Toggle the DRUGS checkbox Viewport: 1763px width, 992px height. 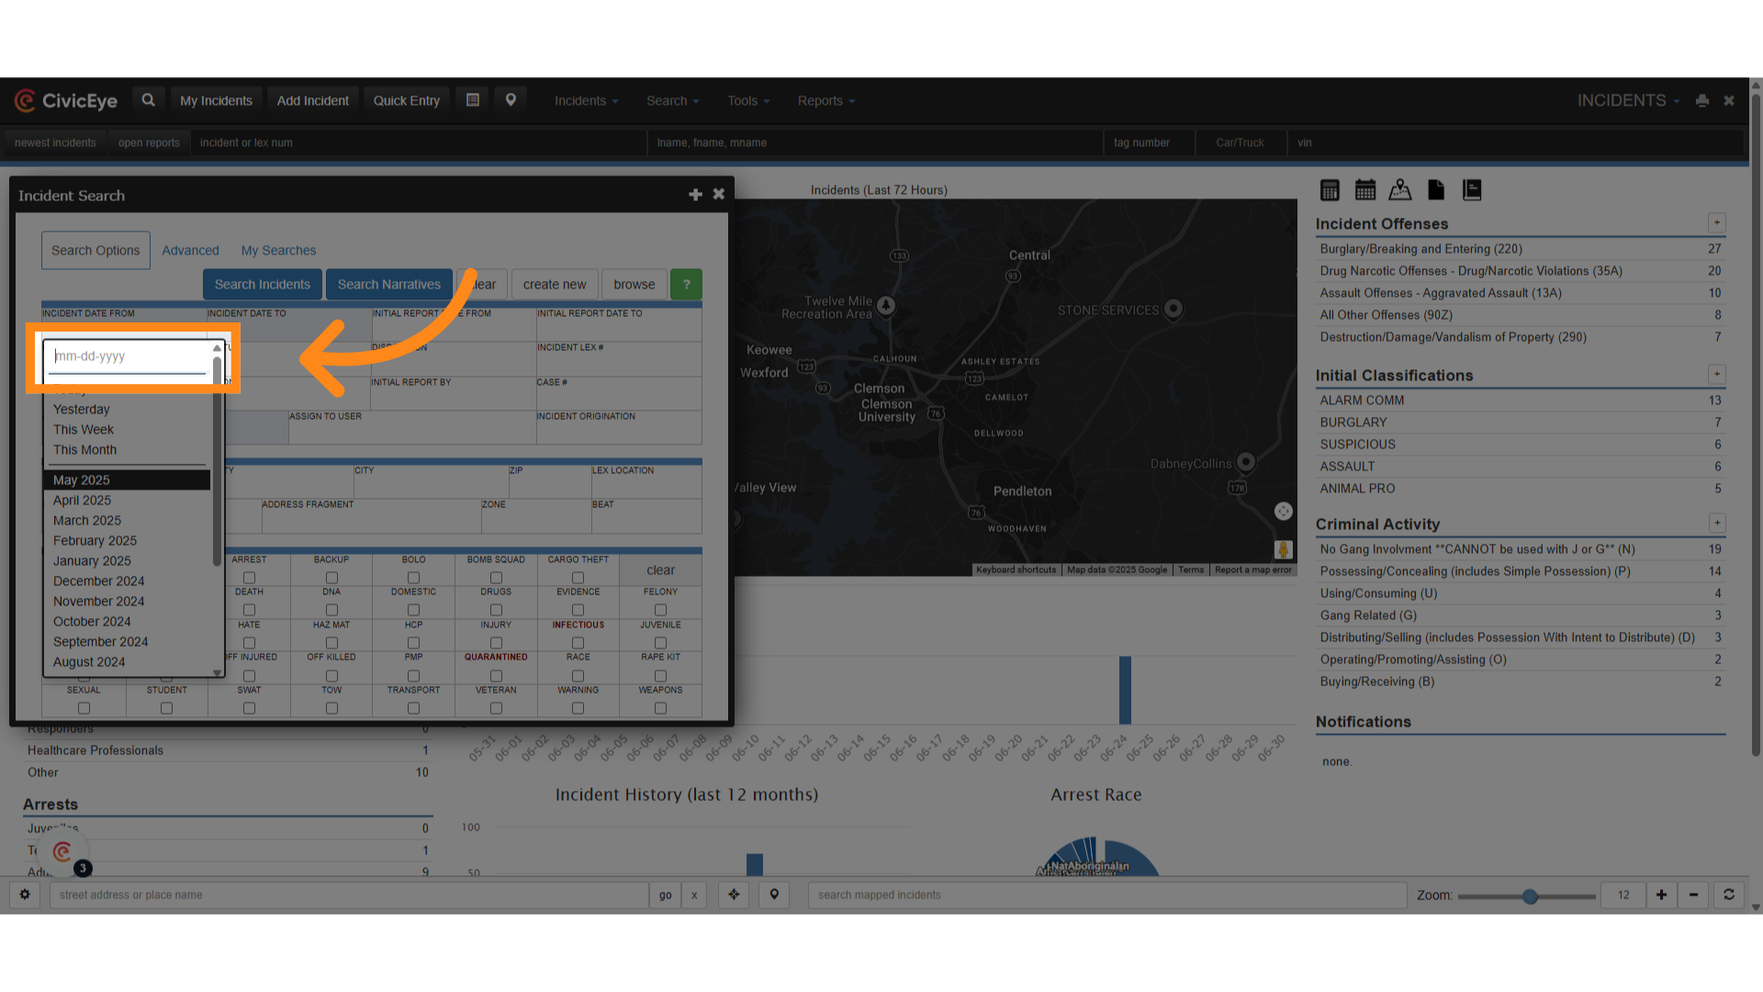tap(496, 610)
